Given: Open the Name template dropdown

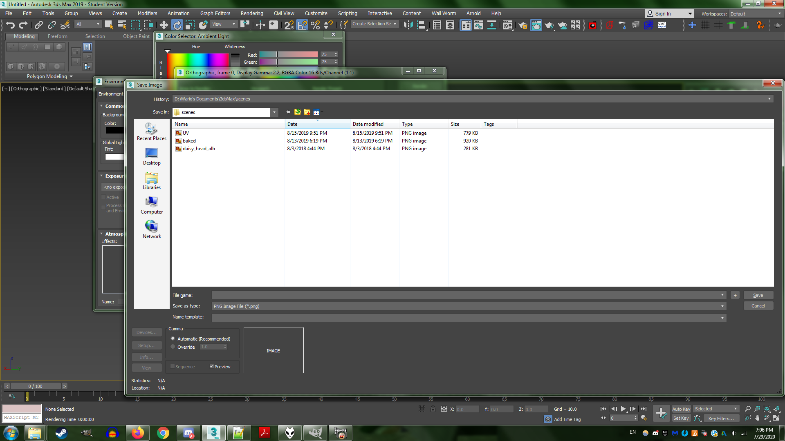Looking at the screenshot, I should [722, 318].
